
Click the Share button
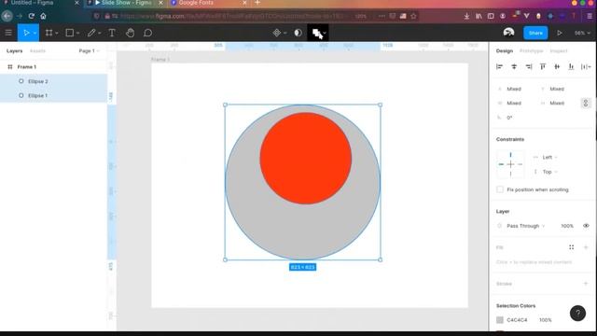click(x=535, y=33)
